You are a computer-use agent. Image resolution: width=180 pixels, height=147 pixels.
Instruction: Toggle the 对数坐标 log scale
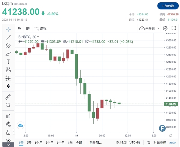click(x=160, y=142)
